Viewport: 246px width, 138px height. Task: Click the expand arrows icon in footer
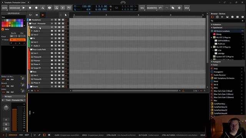(39, 135)
